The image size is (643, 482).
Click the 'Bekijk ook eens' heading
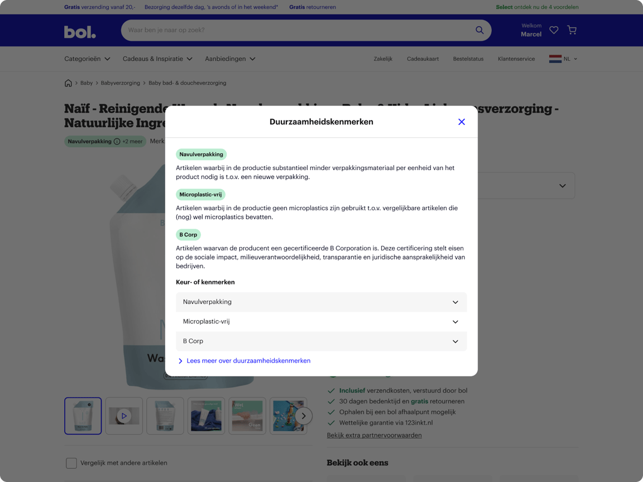(x=357, y=462)
